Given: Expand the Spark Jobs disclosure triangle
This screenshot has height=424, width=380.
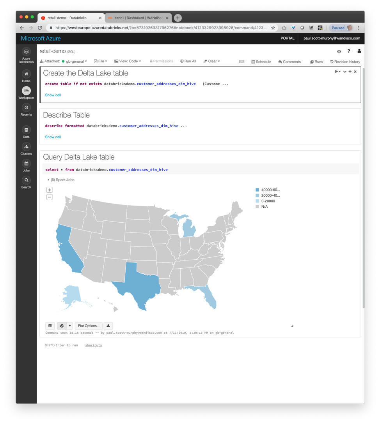Looking at the screenshot, I should pyautogui.click(x=48, y=180).
